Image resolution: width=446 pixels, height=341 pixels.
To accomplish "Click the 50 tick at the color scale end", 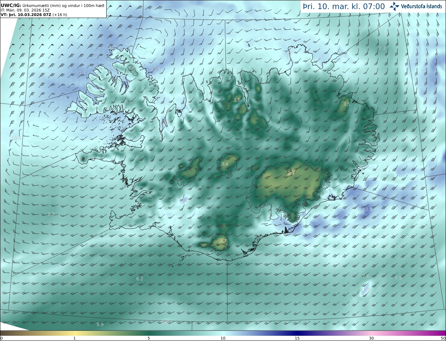I will pos(443,338).
